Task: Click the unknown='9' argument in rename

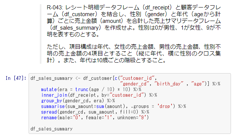Action: point(131,117)
